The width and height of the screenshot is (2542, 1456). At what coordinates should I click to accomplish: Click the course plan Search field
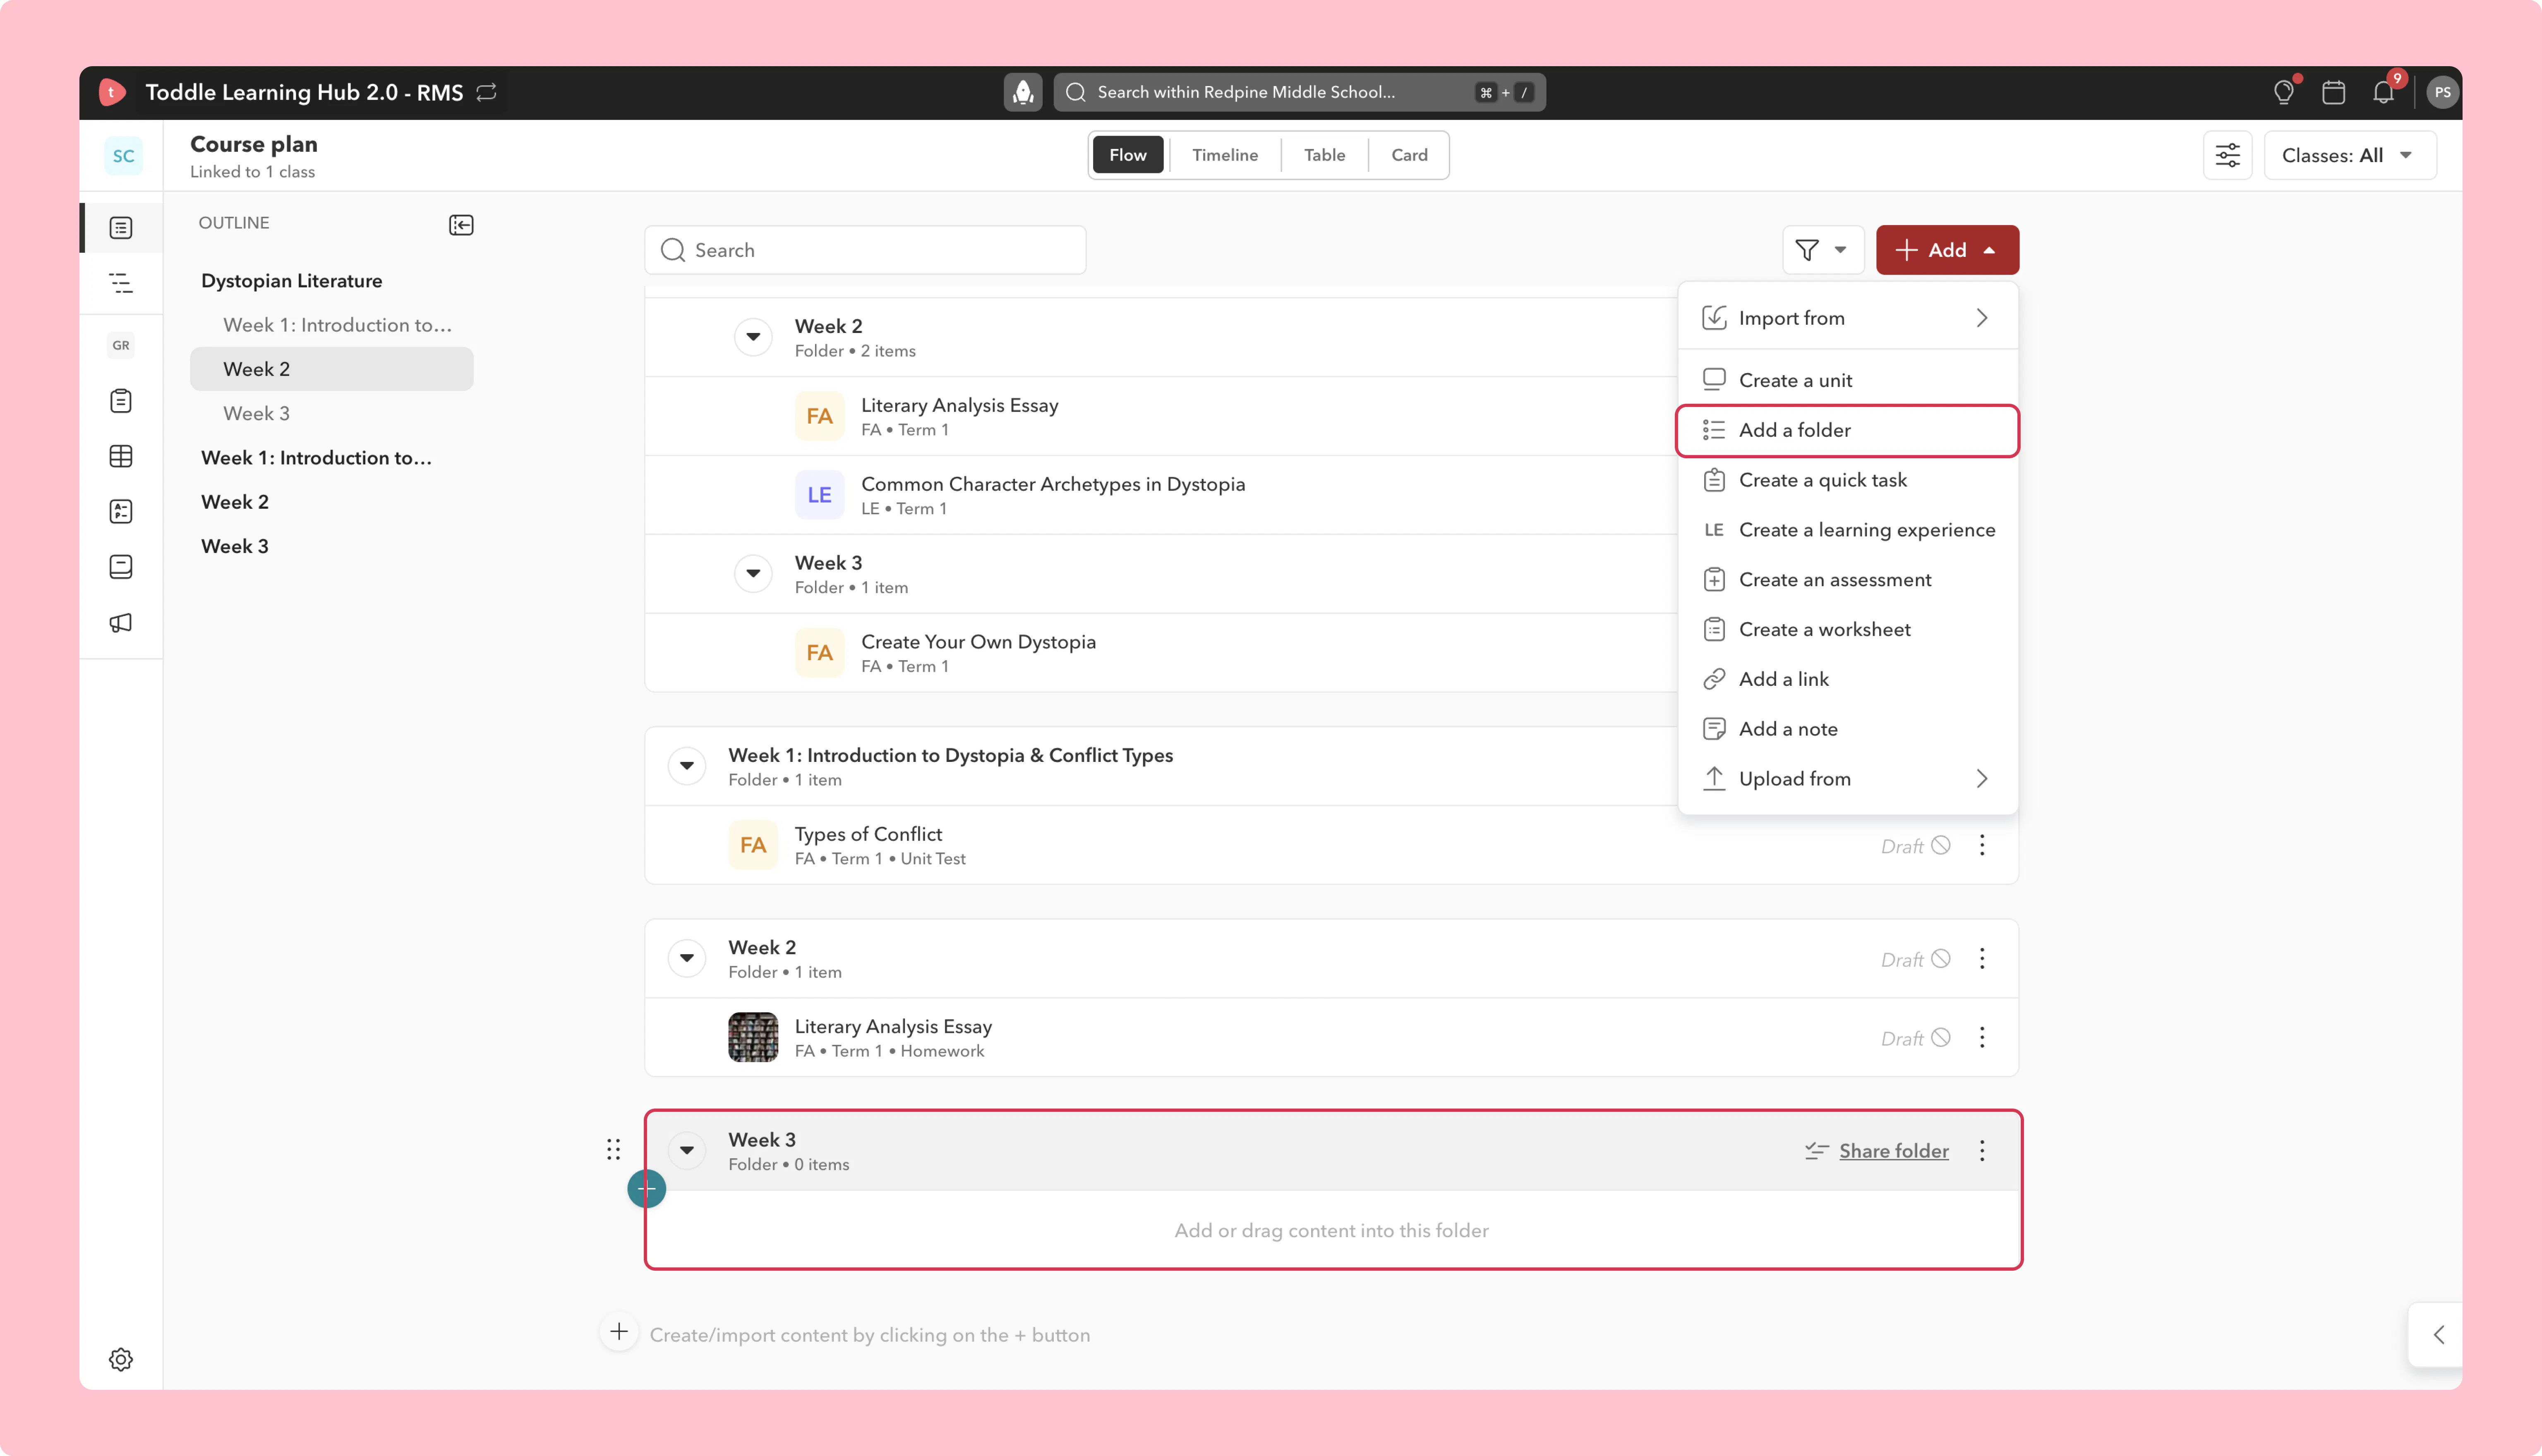(x=865, y=250)
